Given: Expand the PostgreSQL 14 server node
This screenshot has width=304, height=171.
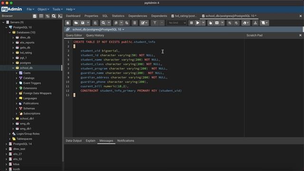Looking at the screenshot, I should 6,144.
